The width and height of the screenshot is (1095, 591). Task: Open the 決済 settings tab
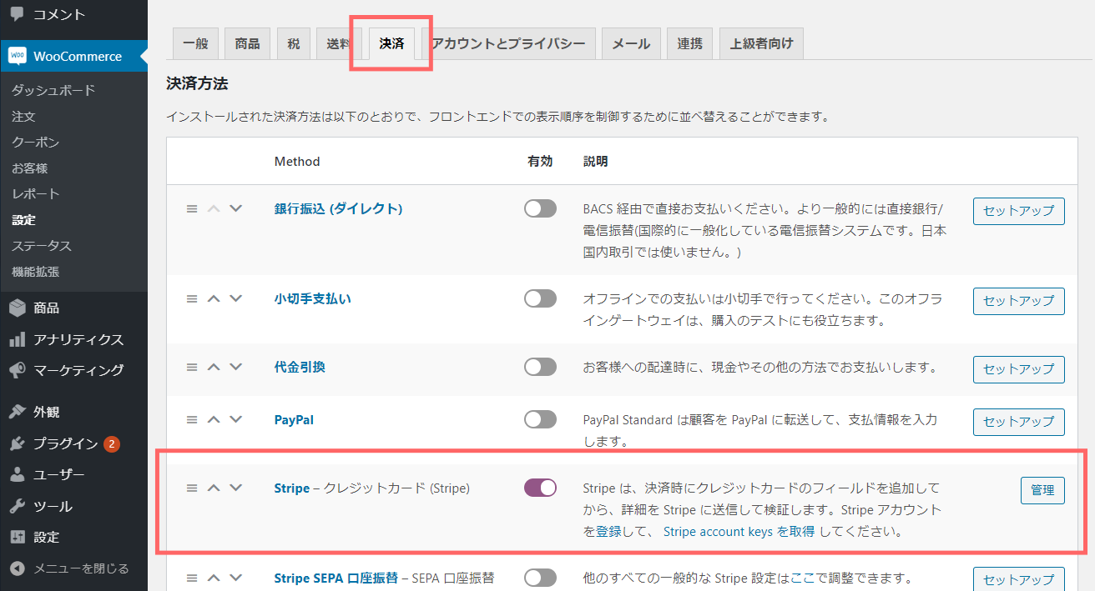(x=391, y=44)
